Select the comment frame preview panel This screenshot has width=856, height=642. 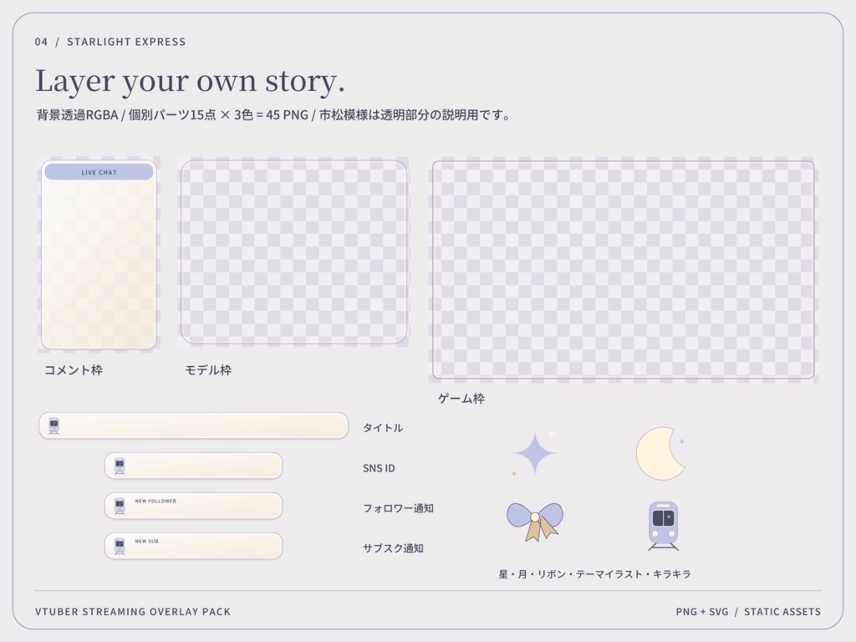point(99,254)
